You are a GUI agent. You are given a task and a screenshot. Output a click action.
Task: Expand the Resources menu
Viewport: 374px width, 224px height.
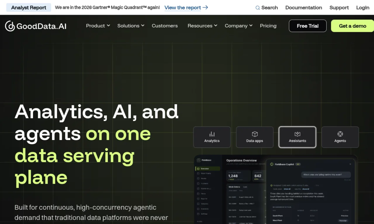click(202, 26)
